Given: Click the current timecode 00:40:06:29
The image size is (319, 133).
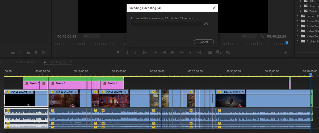Looking at the screenshot, I should point(67,36).
